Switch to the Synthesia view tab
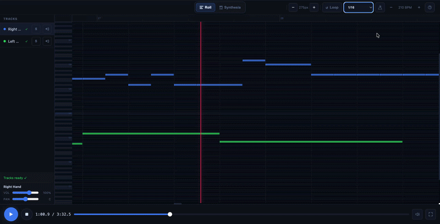440x224 pixels. coord(230,8)
